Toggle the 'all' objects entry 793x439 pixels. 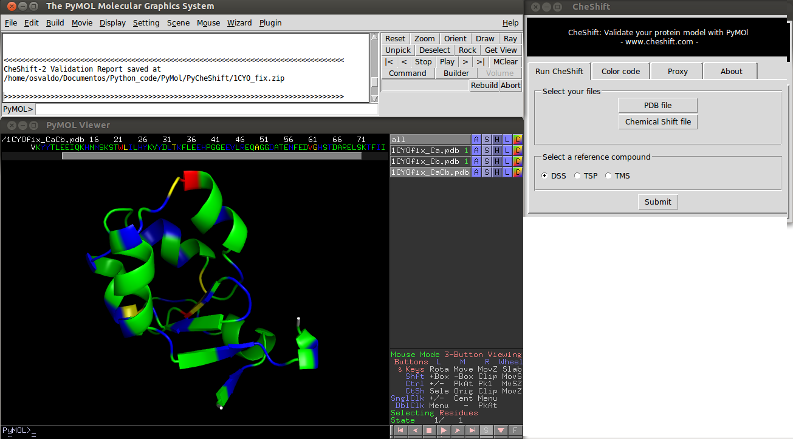(430, 140)
